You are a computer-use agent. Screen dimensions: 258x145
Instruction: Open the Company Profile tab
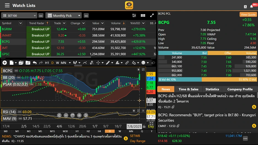[x=240, y=89]
